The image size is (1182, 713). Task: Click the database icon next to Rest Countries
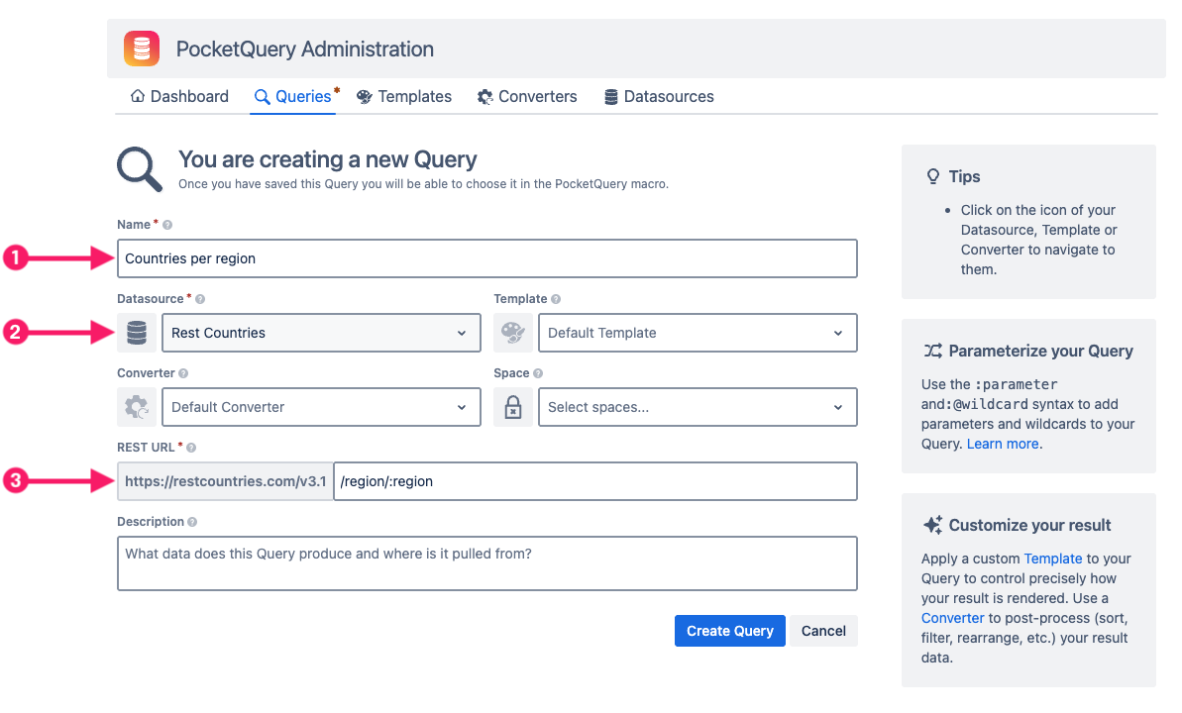[x=137, y=333]
